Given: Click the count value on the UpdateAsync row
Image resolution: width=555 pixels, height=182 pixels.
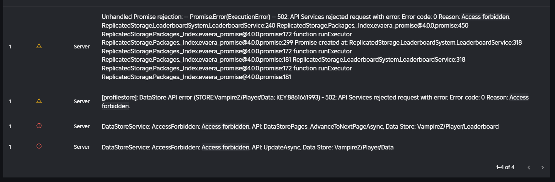Looking at the screenshot, I should (x=10, y=147).
